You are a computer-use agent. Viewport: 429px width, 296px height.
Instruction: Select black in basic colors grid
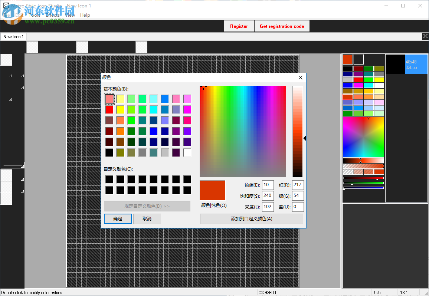tap(109, 153)
